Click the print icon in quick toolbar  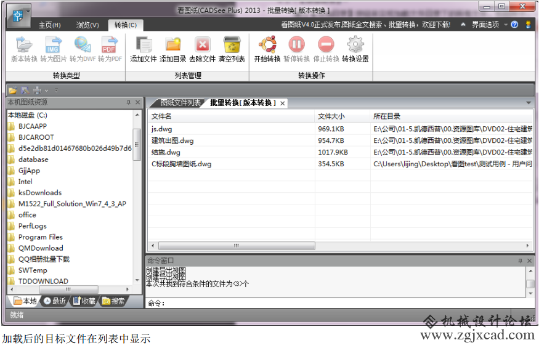pyautogui.click(x=37, y=91)
